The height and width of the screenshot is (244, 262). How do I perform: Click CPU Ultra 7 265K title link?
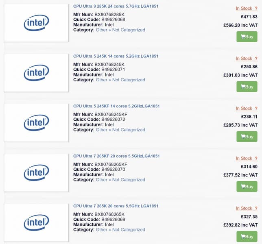tap(116, 206)
